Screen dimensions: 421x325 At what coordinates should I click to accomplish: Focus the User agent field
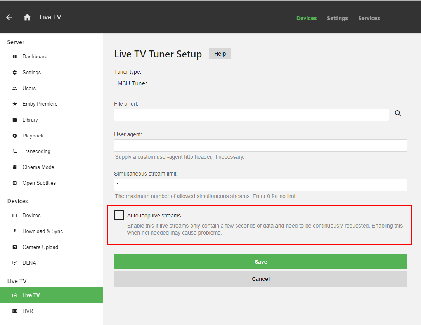[260, 146]
